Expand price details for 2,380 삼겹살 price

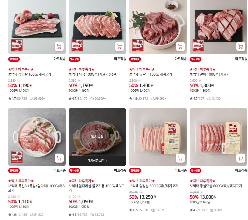click(18, 81)
